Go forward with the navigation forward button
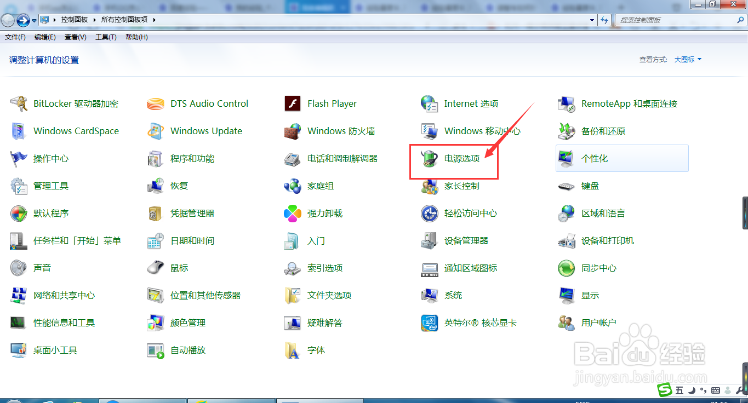Viewport: 748px width, 403px height. 23,20
